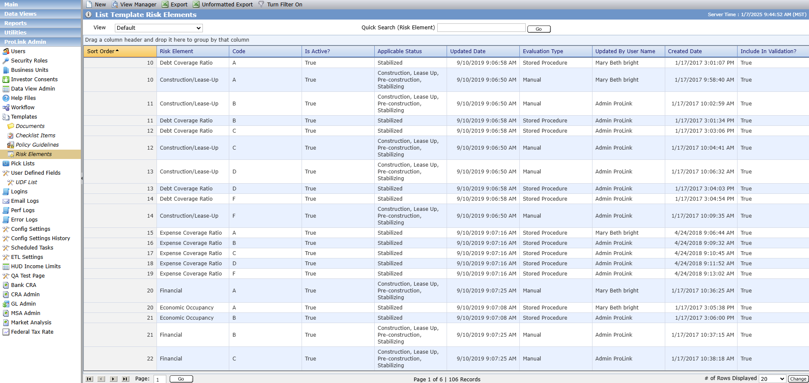Click the Templates icon in sidebar
Image resolution: width=809 pixels, height=383 pixels.
tap(6, 117)
